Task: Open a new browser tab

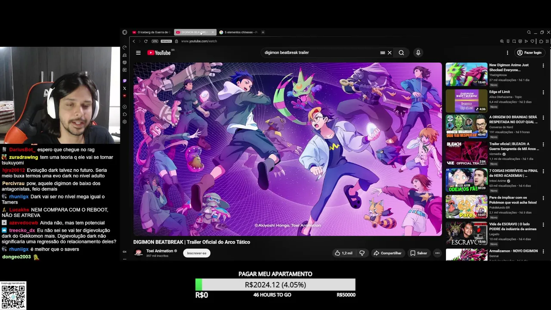Action: click(263, 32)
